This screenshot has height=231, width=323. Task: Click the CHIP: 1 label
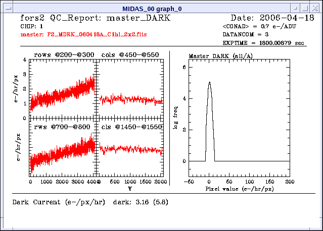[31, 26]
